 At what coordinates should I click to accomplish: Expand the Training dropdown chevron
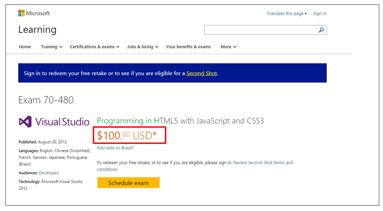coord(61,47)
